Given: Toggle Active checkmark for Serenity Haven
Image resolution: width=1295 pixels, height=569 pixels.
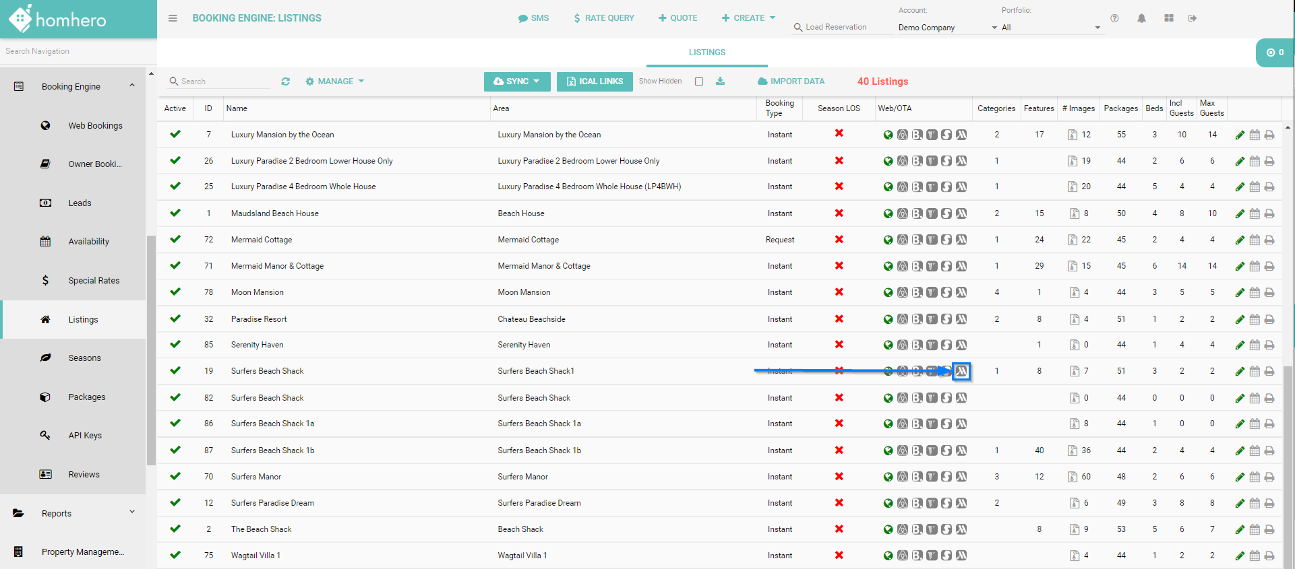Looking at the screenshot, I should pyautogui.click(x=175, y=344).
